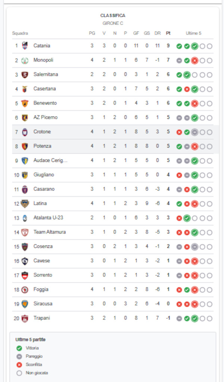This screenshot has width=224, height=382.
Task: Click the GIRONE C group label
Action: (x=113, y=23)
